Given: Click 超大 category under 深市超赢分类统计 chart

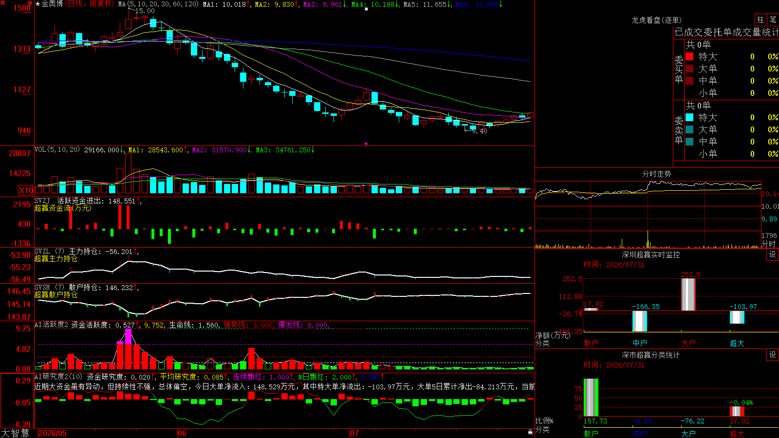Looking at the screenshot, I should tap(737, 434).
